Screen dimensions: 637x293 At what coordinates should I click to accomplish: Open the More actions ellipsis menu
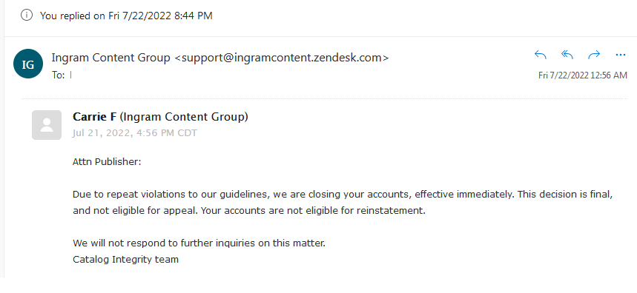[621, 55]
